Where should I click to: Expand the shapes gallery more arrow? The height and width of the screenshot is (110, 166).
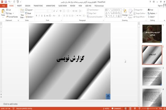[121, 16]
